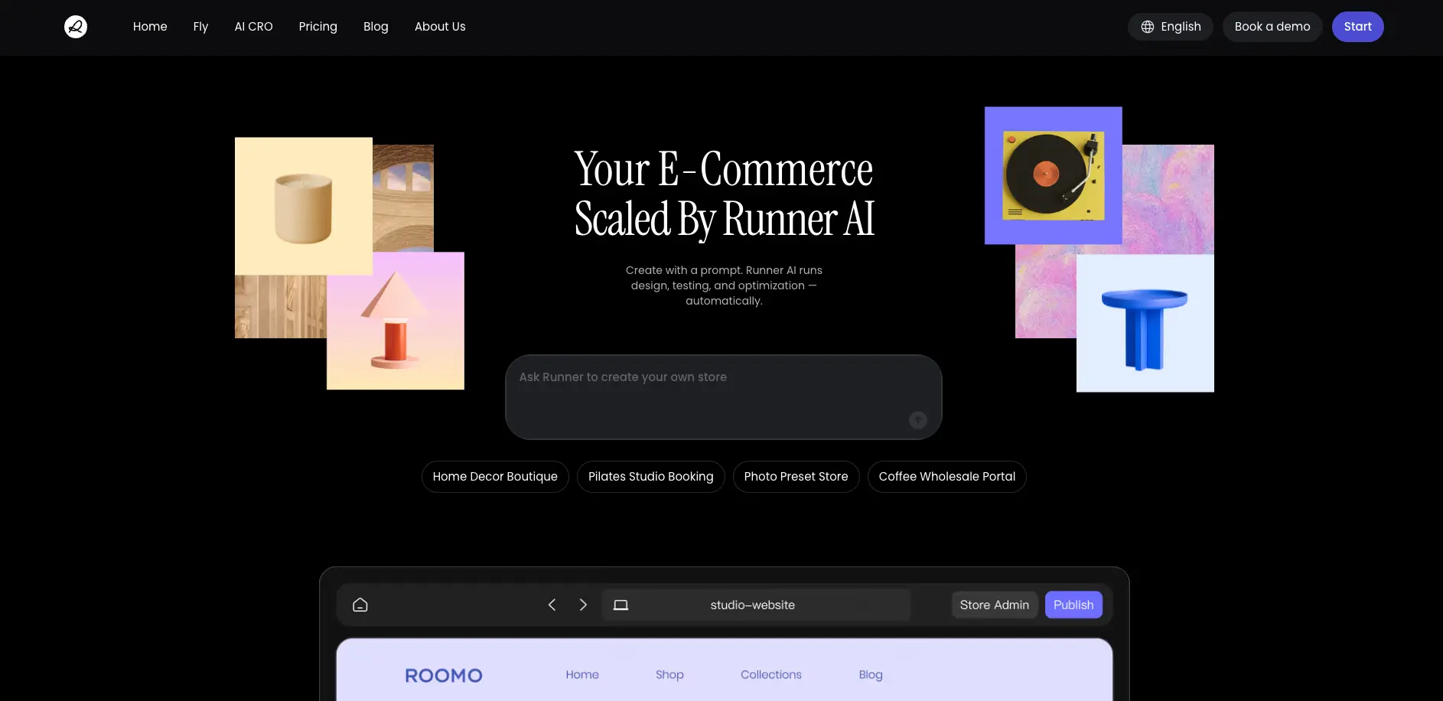Click the pink lamp product image
The height and width of the screenshot is (701, 1443).
(x=396, y=321)
